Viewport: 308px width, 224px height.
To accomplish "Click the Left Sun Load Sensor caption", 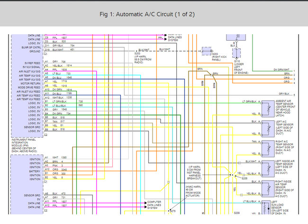I will pos(280,207).
